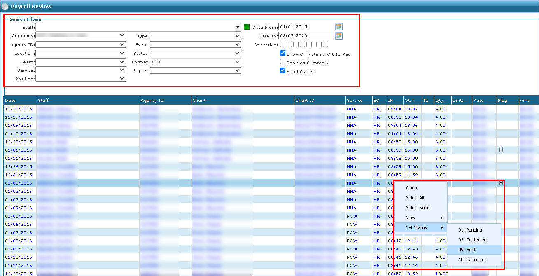The image size is (539, 276).
Task: Click the green square beside the Staff field
Action: point(247,27)
